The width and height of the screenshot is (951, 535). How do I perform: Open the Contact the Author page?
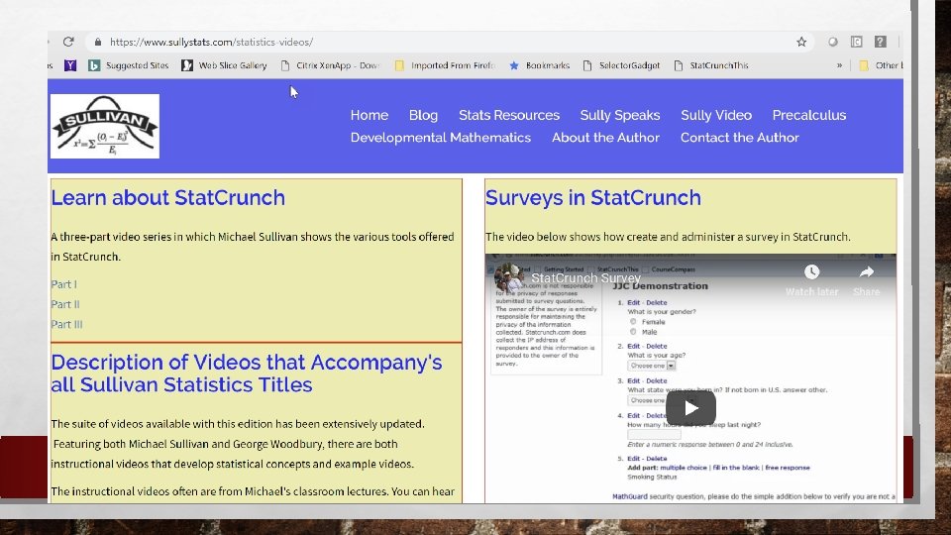(739, 138)
